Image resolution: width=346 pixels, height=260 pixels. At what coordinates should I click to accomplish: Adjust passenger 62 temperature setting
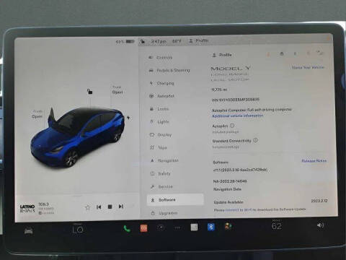coord(277,225)
